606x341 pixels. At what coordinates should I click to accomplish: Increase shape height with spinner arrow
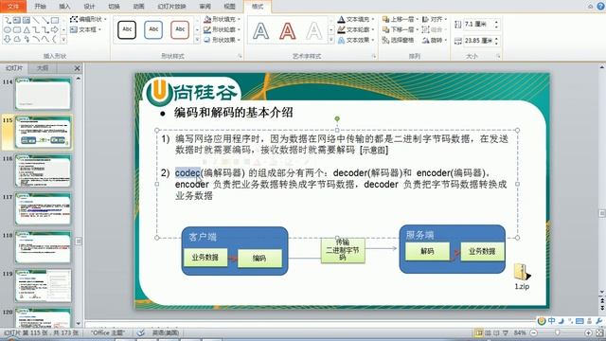coord(496,22)
